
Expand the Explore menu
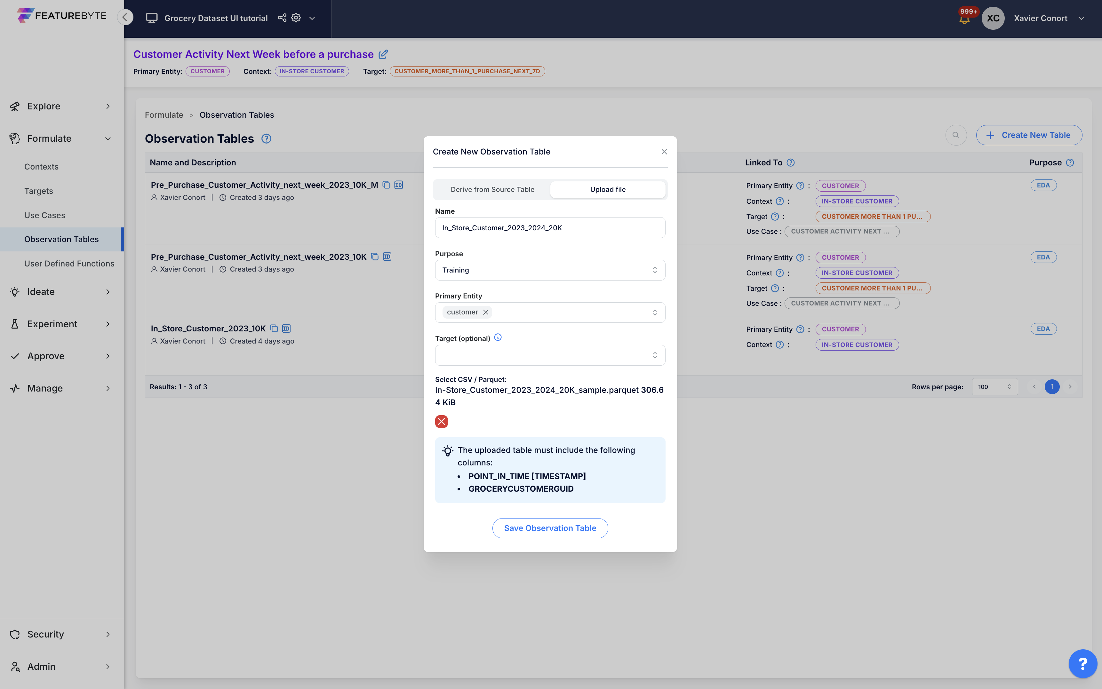pyautogui.click(x=61, y=106)
